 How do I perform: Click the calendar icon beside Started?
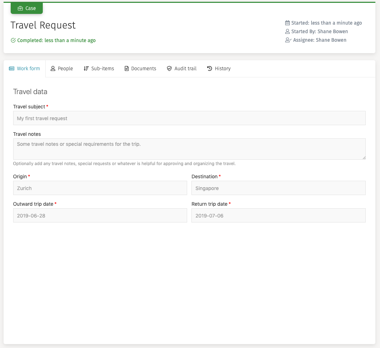(287, 23)
